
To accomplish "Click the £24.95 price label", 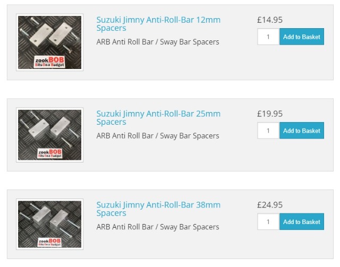I will pos(269,205).
